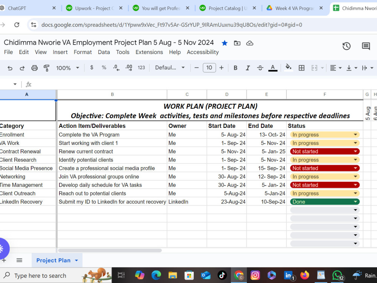Open the Data menu
Screen dimensions: 377x283
104,52
